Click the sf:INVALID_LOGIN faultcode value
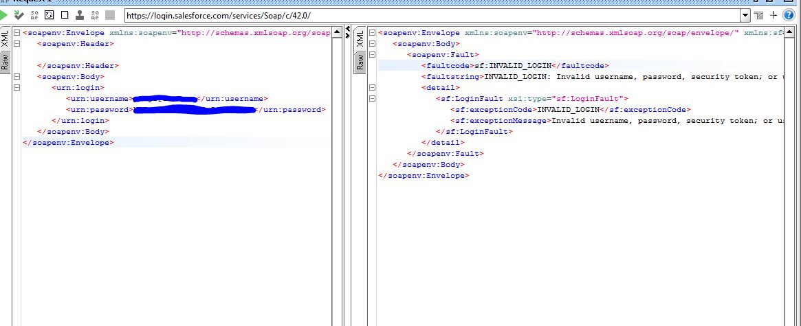The image size is (801, 326). (x=513, y=66)
